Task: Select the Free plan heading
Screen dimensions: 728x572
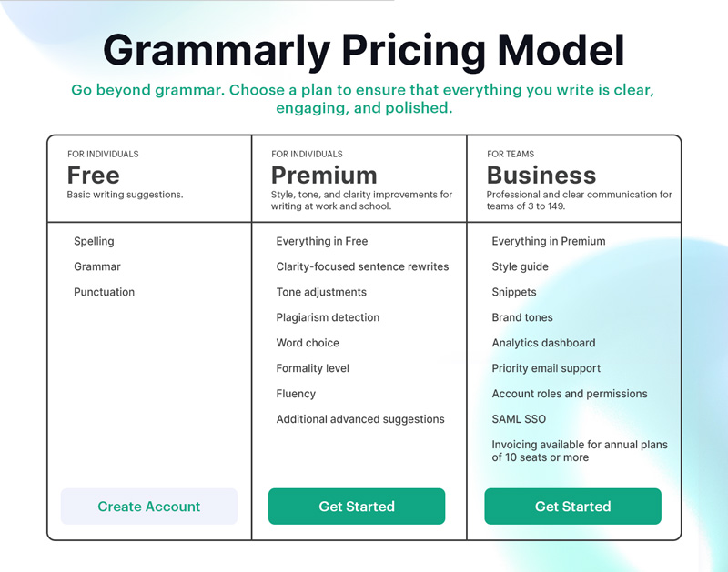Action: [x=94, y=176]
